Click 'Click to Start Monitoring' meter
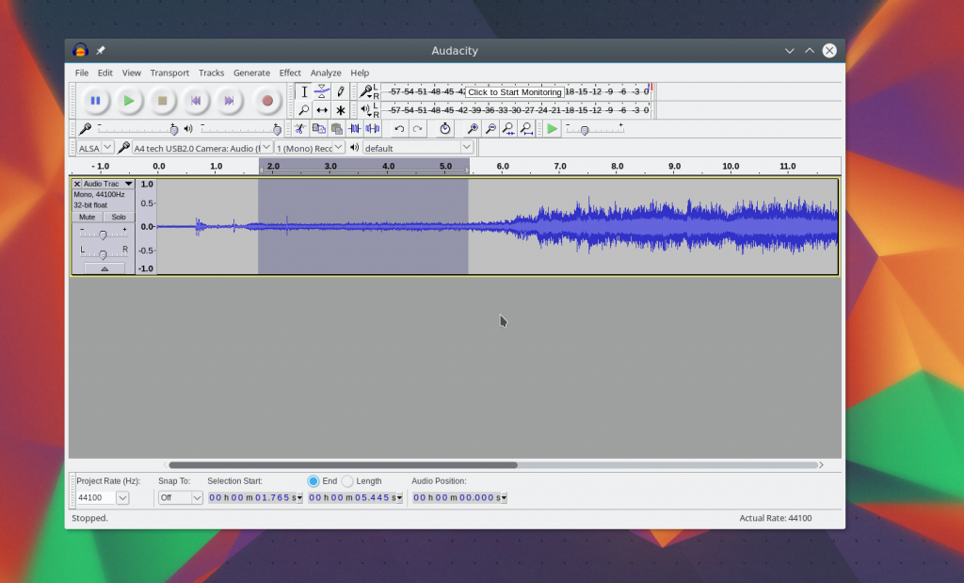This screenshot has width=964, height=583. click(515, 92)
